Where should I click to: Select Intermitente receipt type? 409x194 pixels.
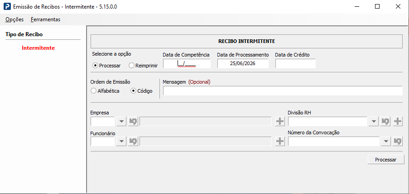pyautogui.click(x=38, y=48)
